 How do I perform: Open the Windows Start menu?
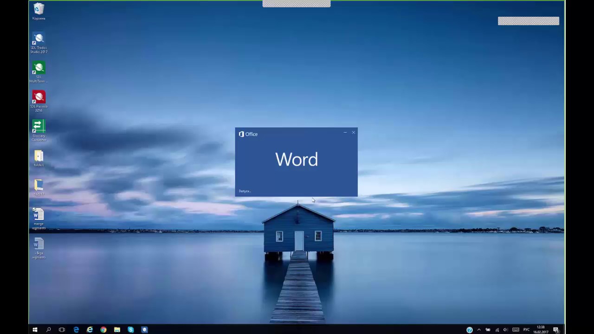[x=35, y=330]
